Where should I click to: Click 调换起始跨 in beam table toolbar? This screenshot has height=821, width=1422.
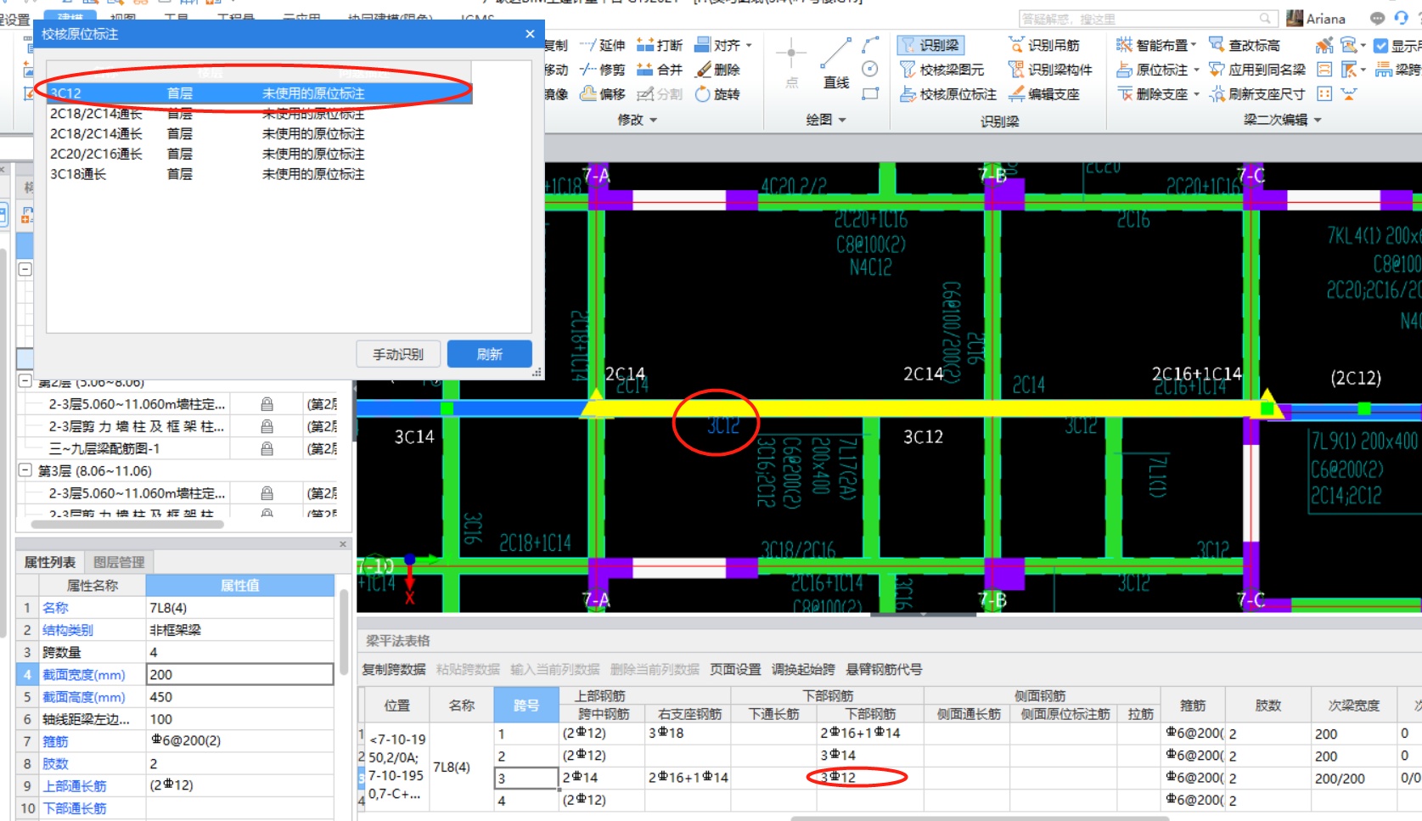[x=803, y=669]
